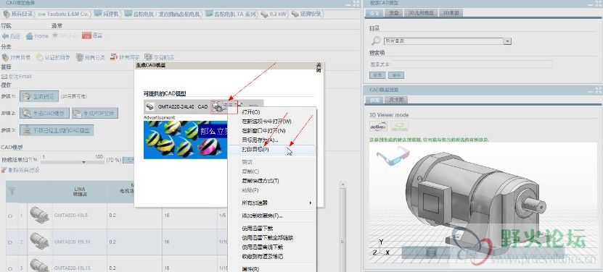The image size is (603, 272).
Task: Click the preview quality percentage slider
Action: (x=73, y=161)
